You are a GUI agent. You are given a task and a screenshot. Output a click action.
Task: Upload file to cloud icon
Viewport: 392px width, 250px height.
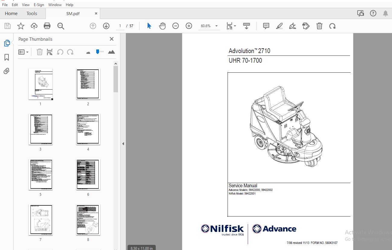(x=34, y=26)
